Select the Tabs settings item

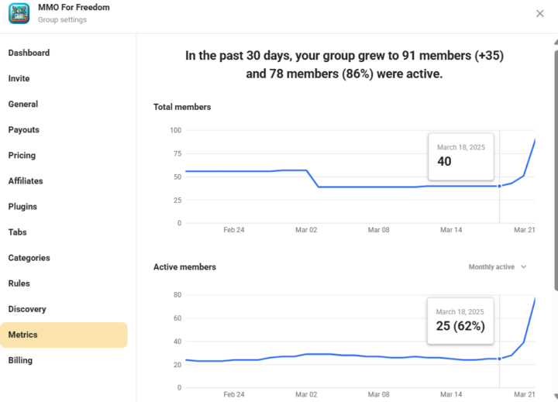[17, 232]
